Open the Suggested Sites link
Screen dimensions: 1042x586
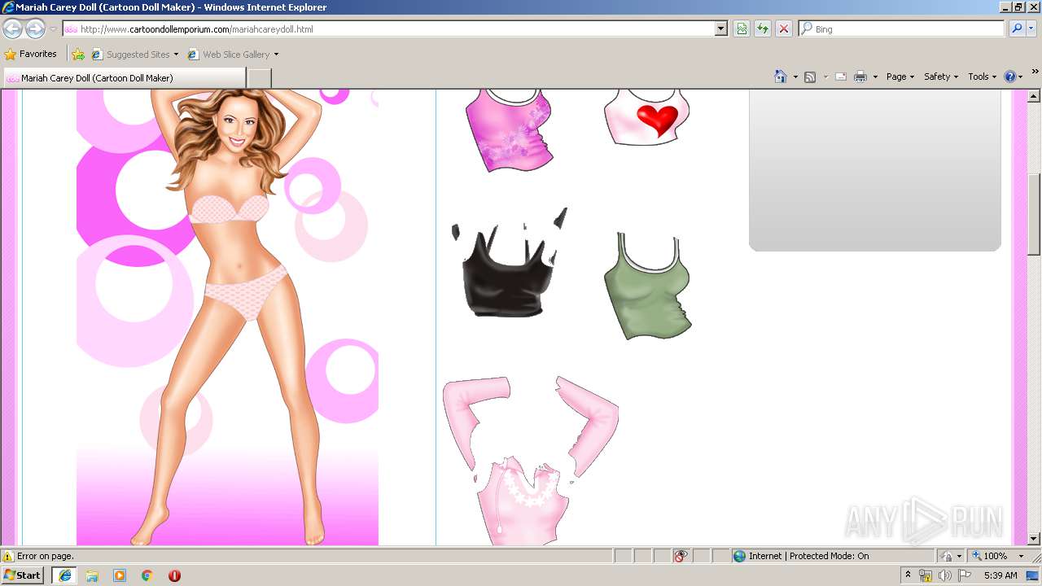click(x=134, y=55)
